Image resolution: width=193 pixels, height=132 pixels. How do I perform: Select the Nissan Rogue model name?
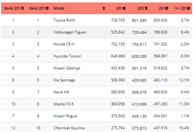click(x=65, y=116)
